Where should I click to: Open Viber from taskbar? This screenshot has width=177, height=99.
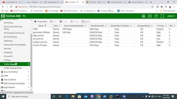tap(92, 97)
